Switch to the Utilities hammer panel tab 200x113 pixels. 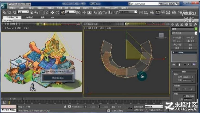tap(195, 24)
